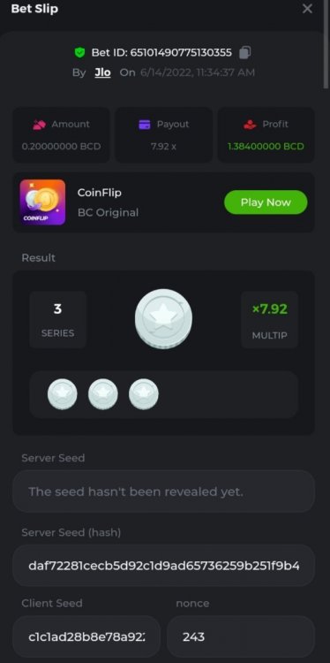This screenshot has height=663, width=330.
Task: Click the ×7.92 MULTIP box
Action: coord(269,320)
